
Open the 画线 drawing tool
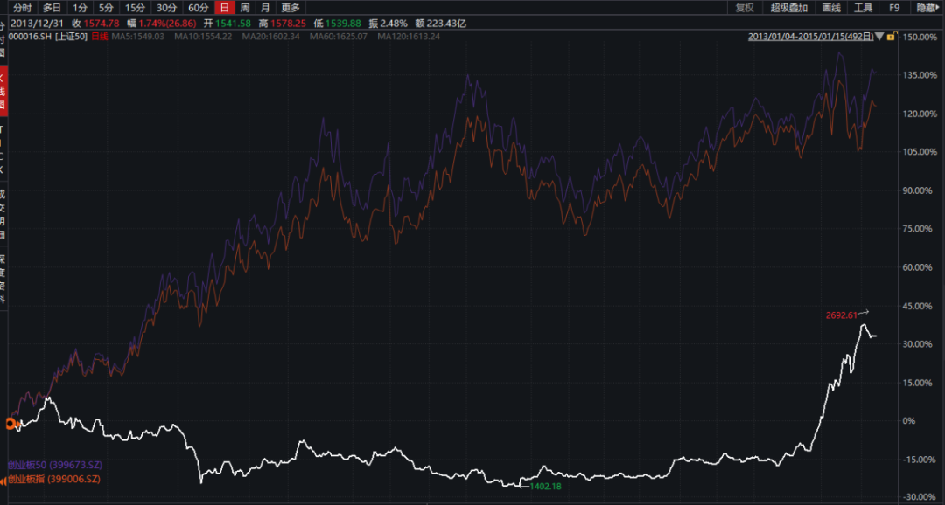point(831,8)
